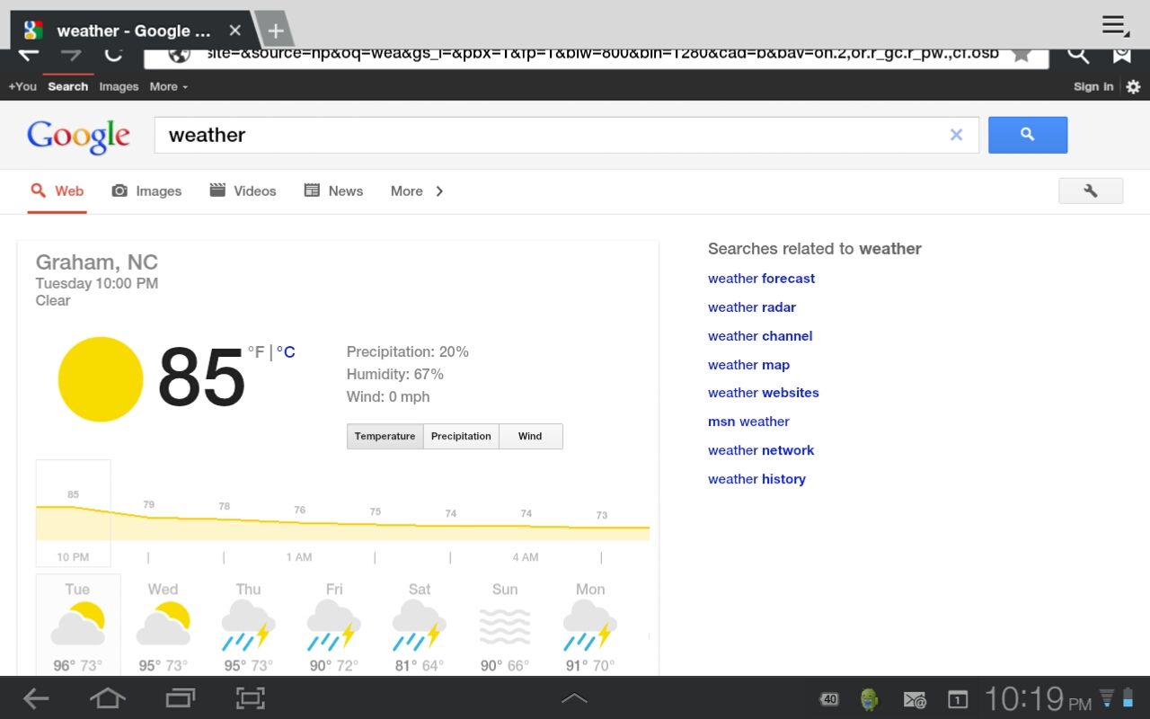Expand More search categories chevron
Viewport: 1150px width, 719px height.
pos(439,191)
